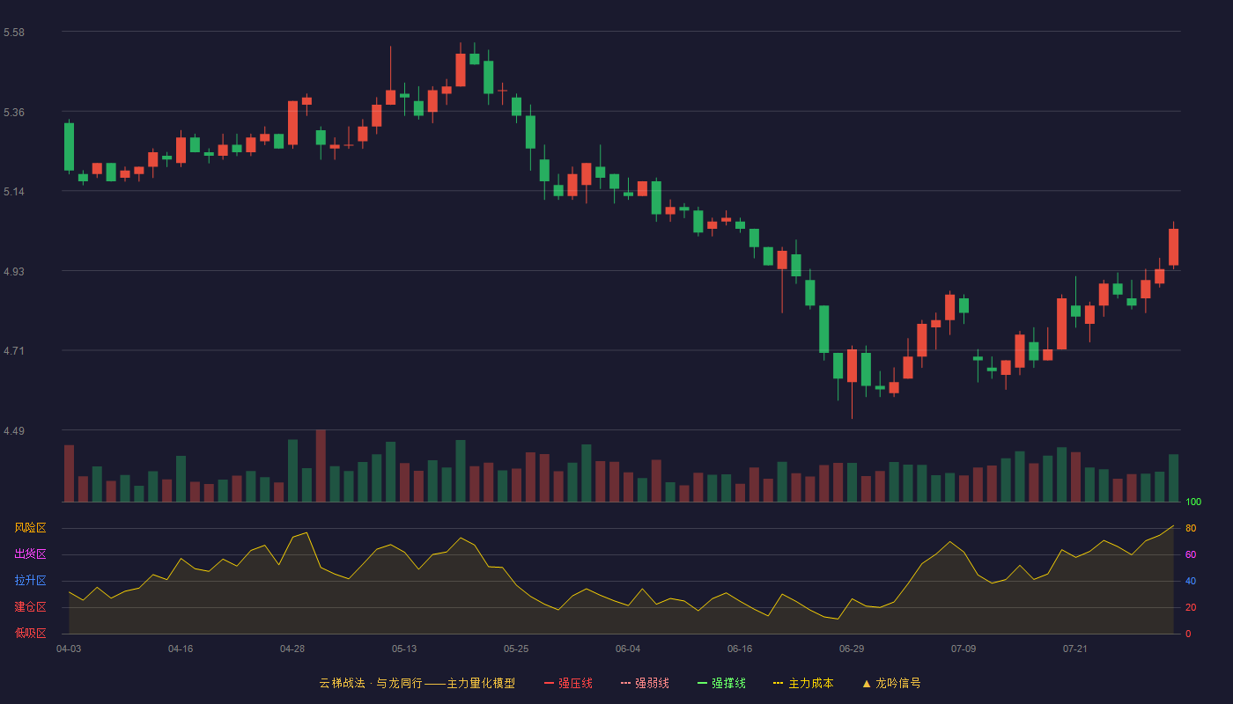Viewport: 1233px width, 704px height.
Task: Toggle the 主力成本 legend series
Action: 803,683
